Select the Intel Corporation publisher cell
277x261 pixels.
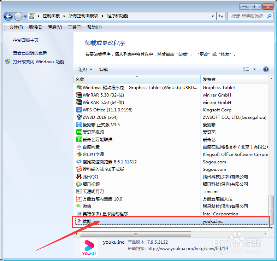tap(220, 214)
